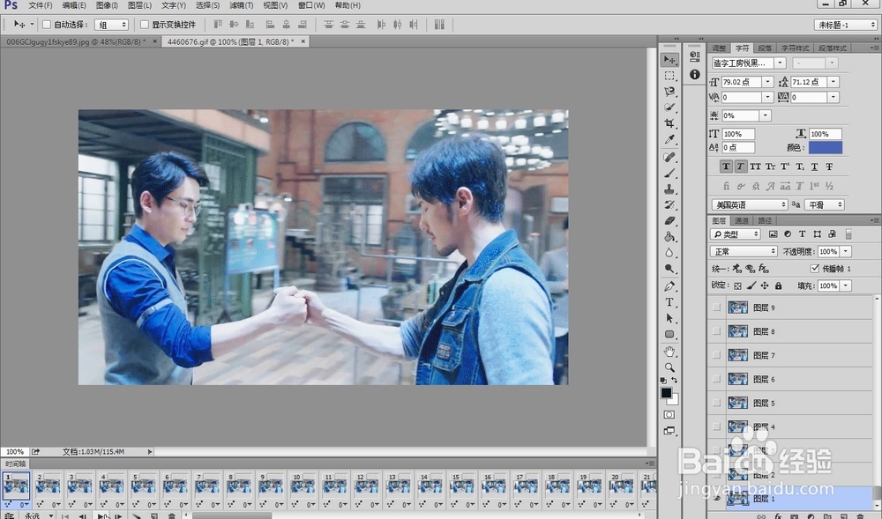This screenshot has width=882, height=519.
Task: Delete the selected animation frame
Action: coord(172,515)
